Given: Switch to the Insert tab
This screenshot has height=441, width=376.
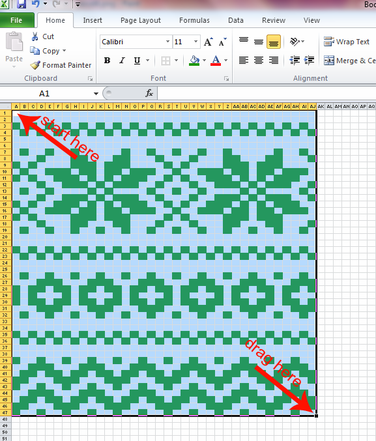Looking at the screenshot, I should coord(93,20).
